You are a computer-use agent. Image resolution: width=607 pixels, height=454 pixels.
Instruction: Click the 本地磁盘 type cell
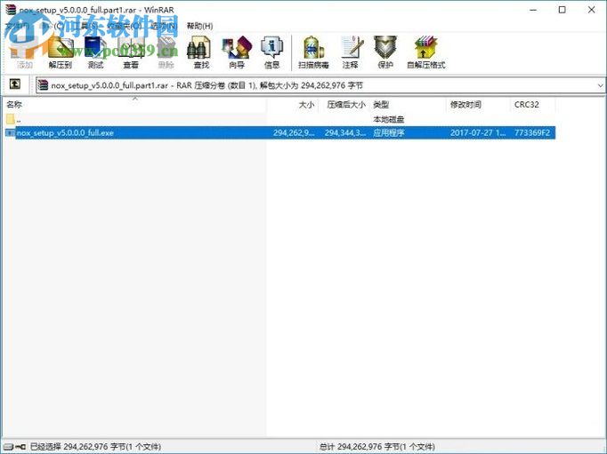[x=389, y=119]
